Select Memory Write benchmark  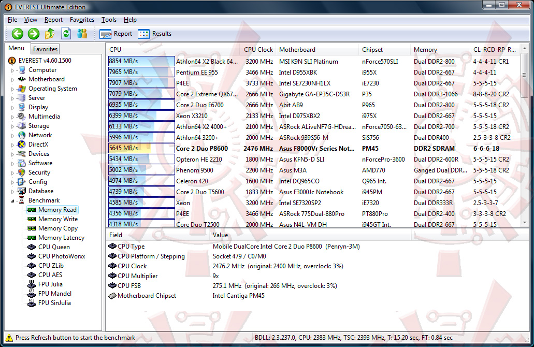[58, 219]
